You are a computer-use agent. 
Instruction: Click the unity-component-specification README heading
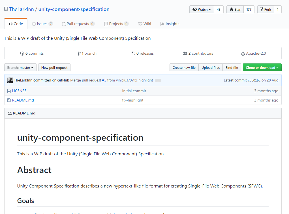(80, 138)
